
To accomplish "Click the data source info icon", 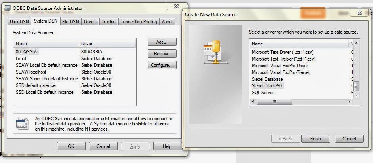I will (x=22, y=123).
